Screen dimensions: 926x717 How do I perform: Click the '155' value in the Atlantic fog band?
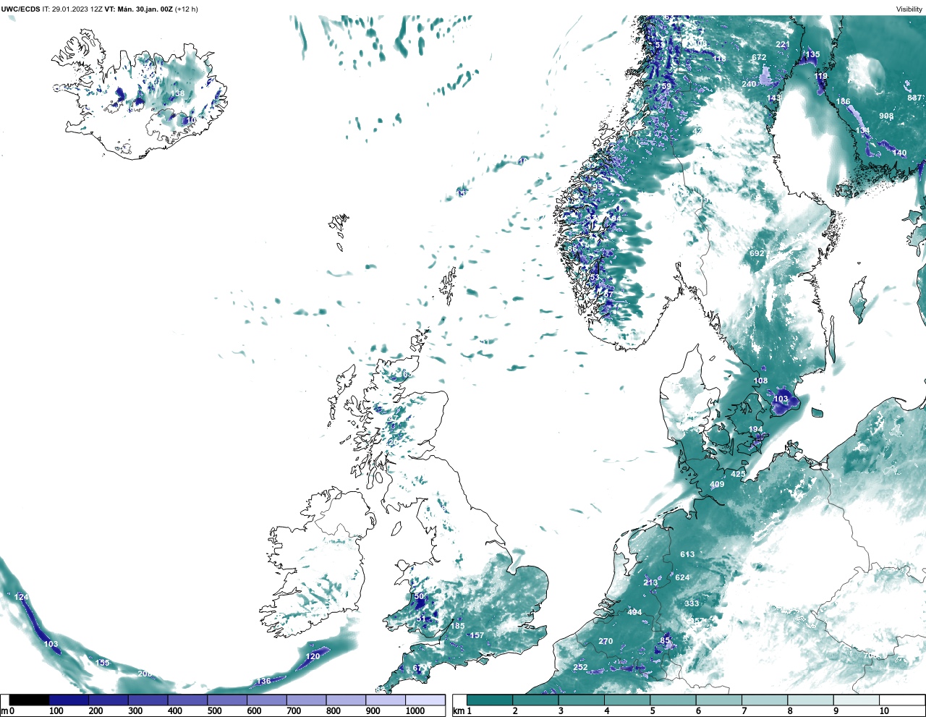103,663
